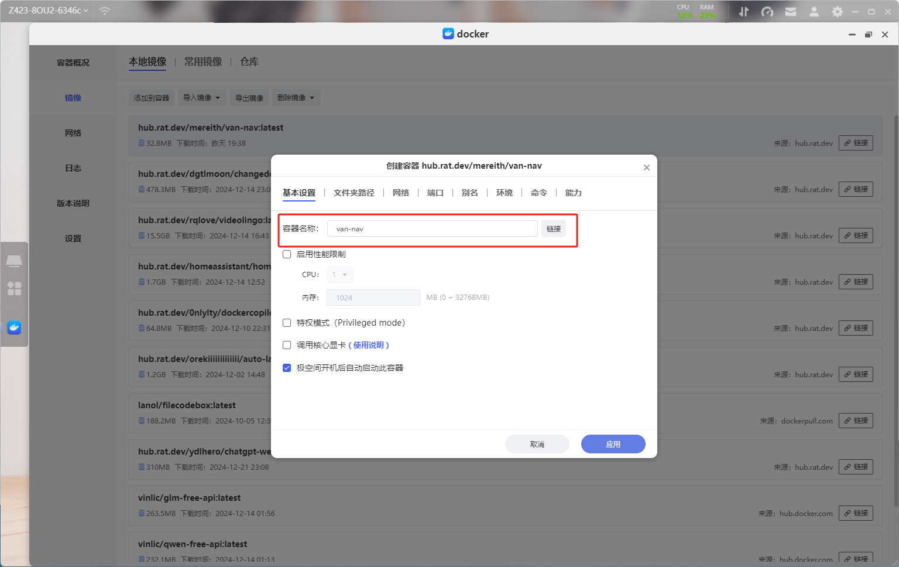
Task: Click the CPU usage indicator in top bar
Action: (684, 11)
